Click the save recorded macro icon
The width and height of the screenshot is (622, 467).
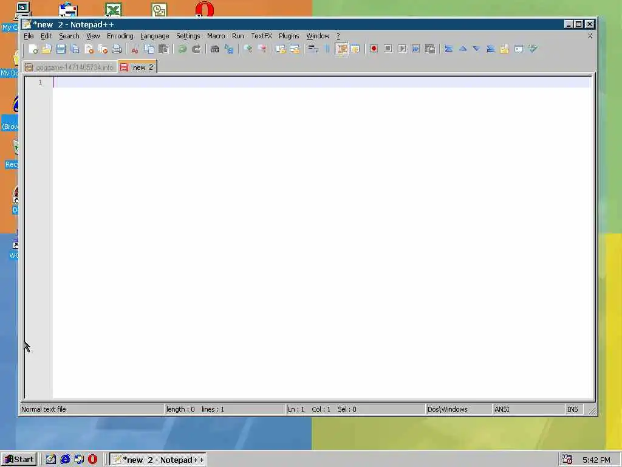point(430,49)
